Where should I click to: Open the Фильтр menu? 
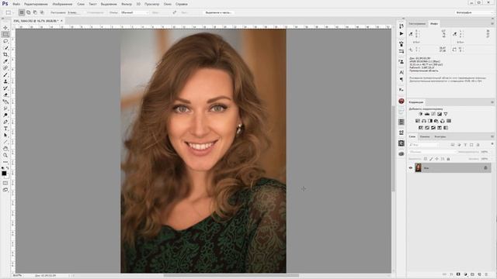point(127,4)
